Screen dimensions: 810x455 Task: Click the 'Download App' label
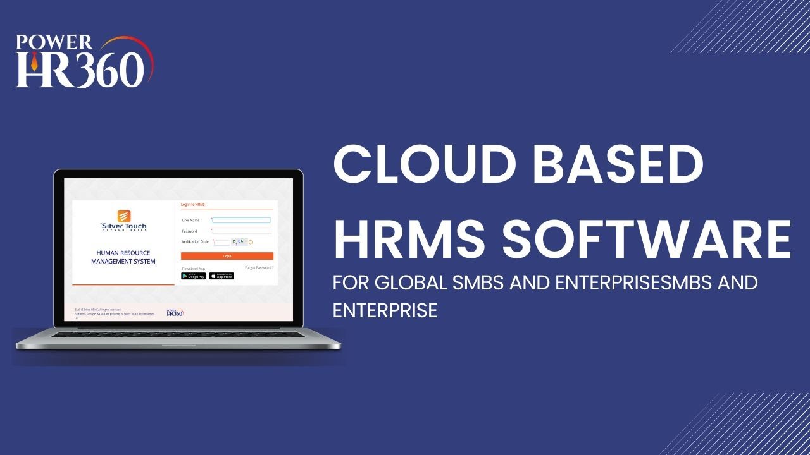click(194, 269)
